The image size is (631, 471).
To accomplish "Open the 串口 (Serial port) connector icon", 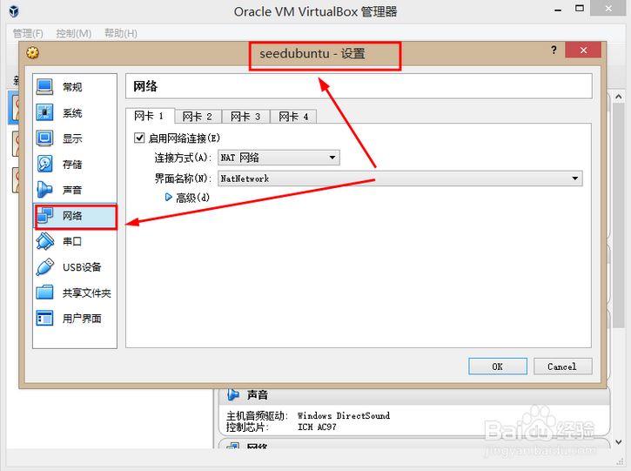I will click(44, 241).
